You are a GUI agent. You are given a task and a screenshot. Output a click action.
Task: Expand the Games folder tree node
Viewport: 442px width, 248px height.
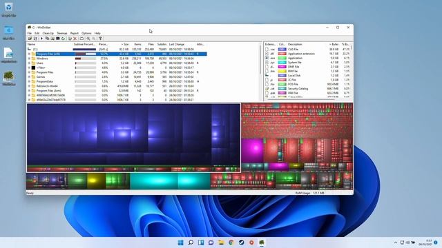click(29, 76)
